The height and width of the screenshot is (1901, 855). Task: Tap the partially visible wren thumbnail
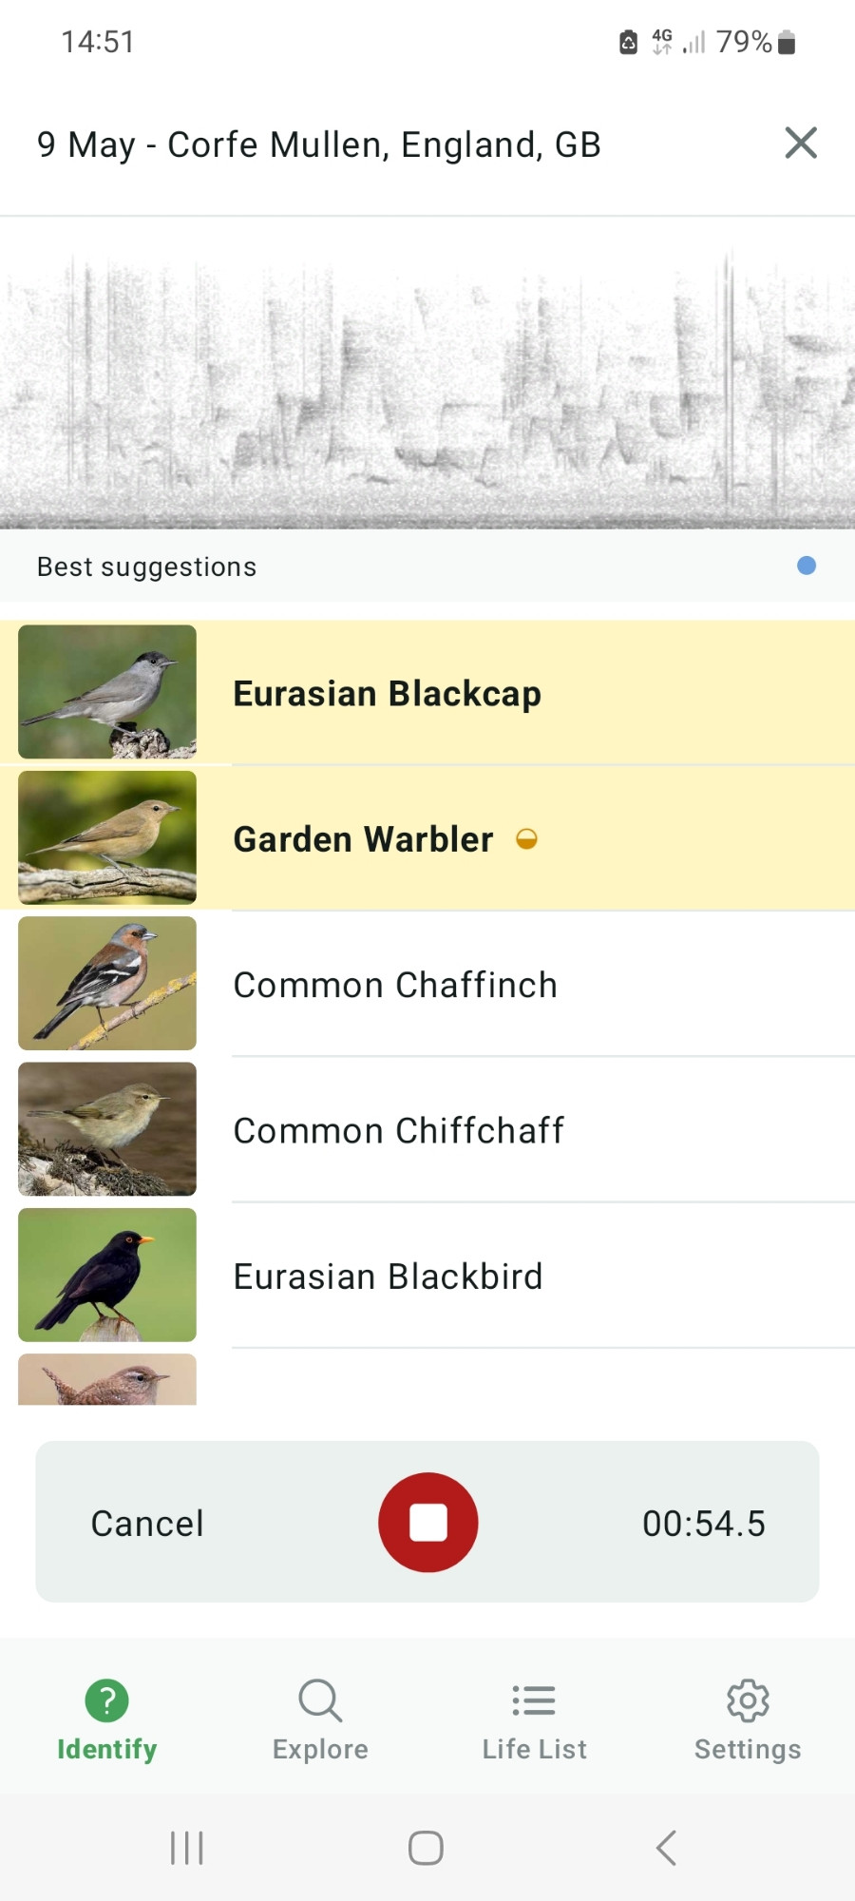point(107,1379)
